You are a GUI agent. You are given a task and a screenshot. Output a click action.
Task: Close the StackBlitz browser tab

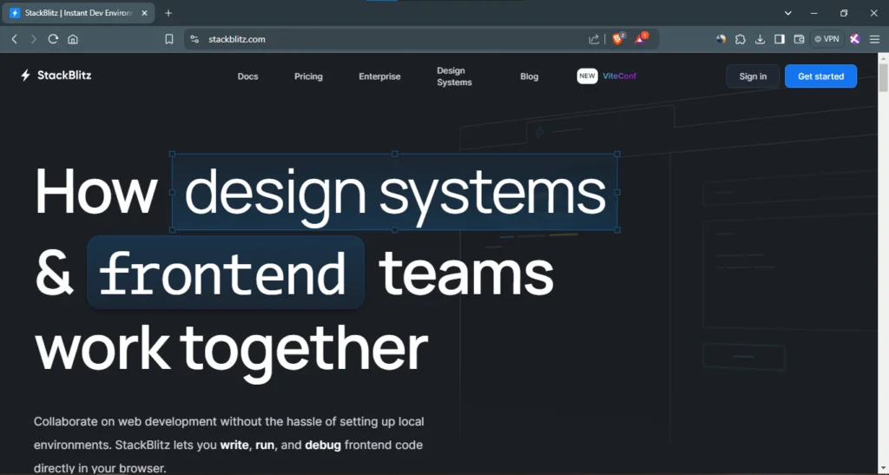tap(144, 13)
